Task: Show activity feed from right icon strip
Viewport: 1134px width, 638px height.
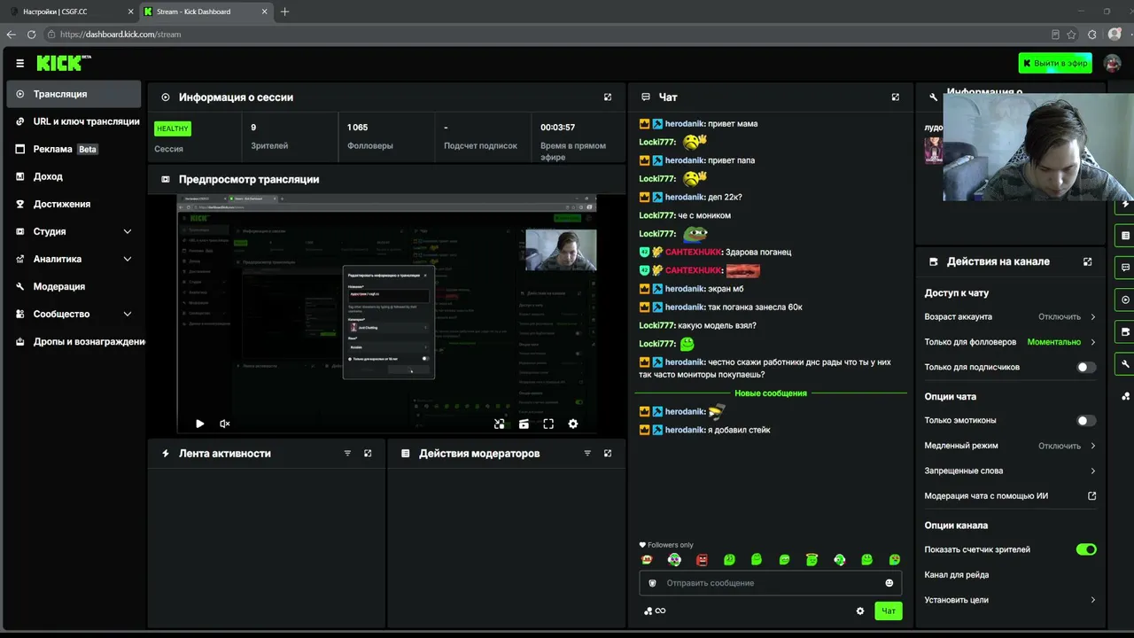Action: click(x=1126, y=204)
